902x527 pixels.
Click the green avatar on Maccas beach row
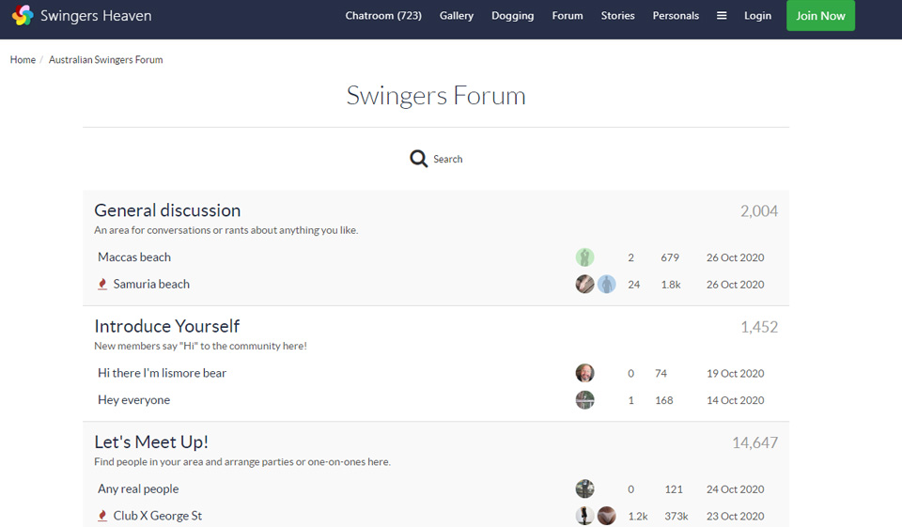point(584,257)
